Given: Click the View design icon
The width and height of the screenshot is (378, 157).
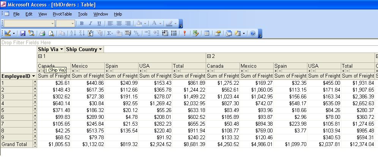Looking at the screenshot, I should click(x=8, y=33).
